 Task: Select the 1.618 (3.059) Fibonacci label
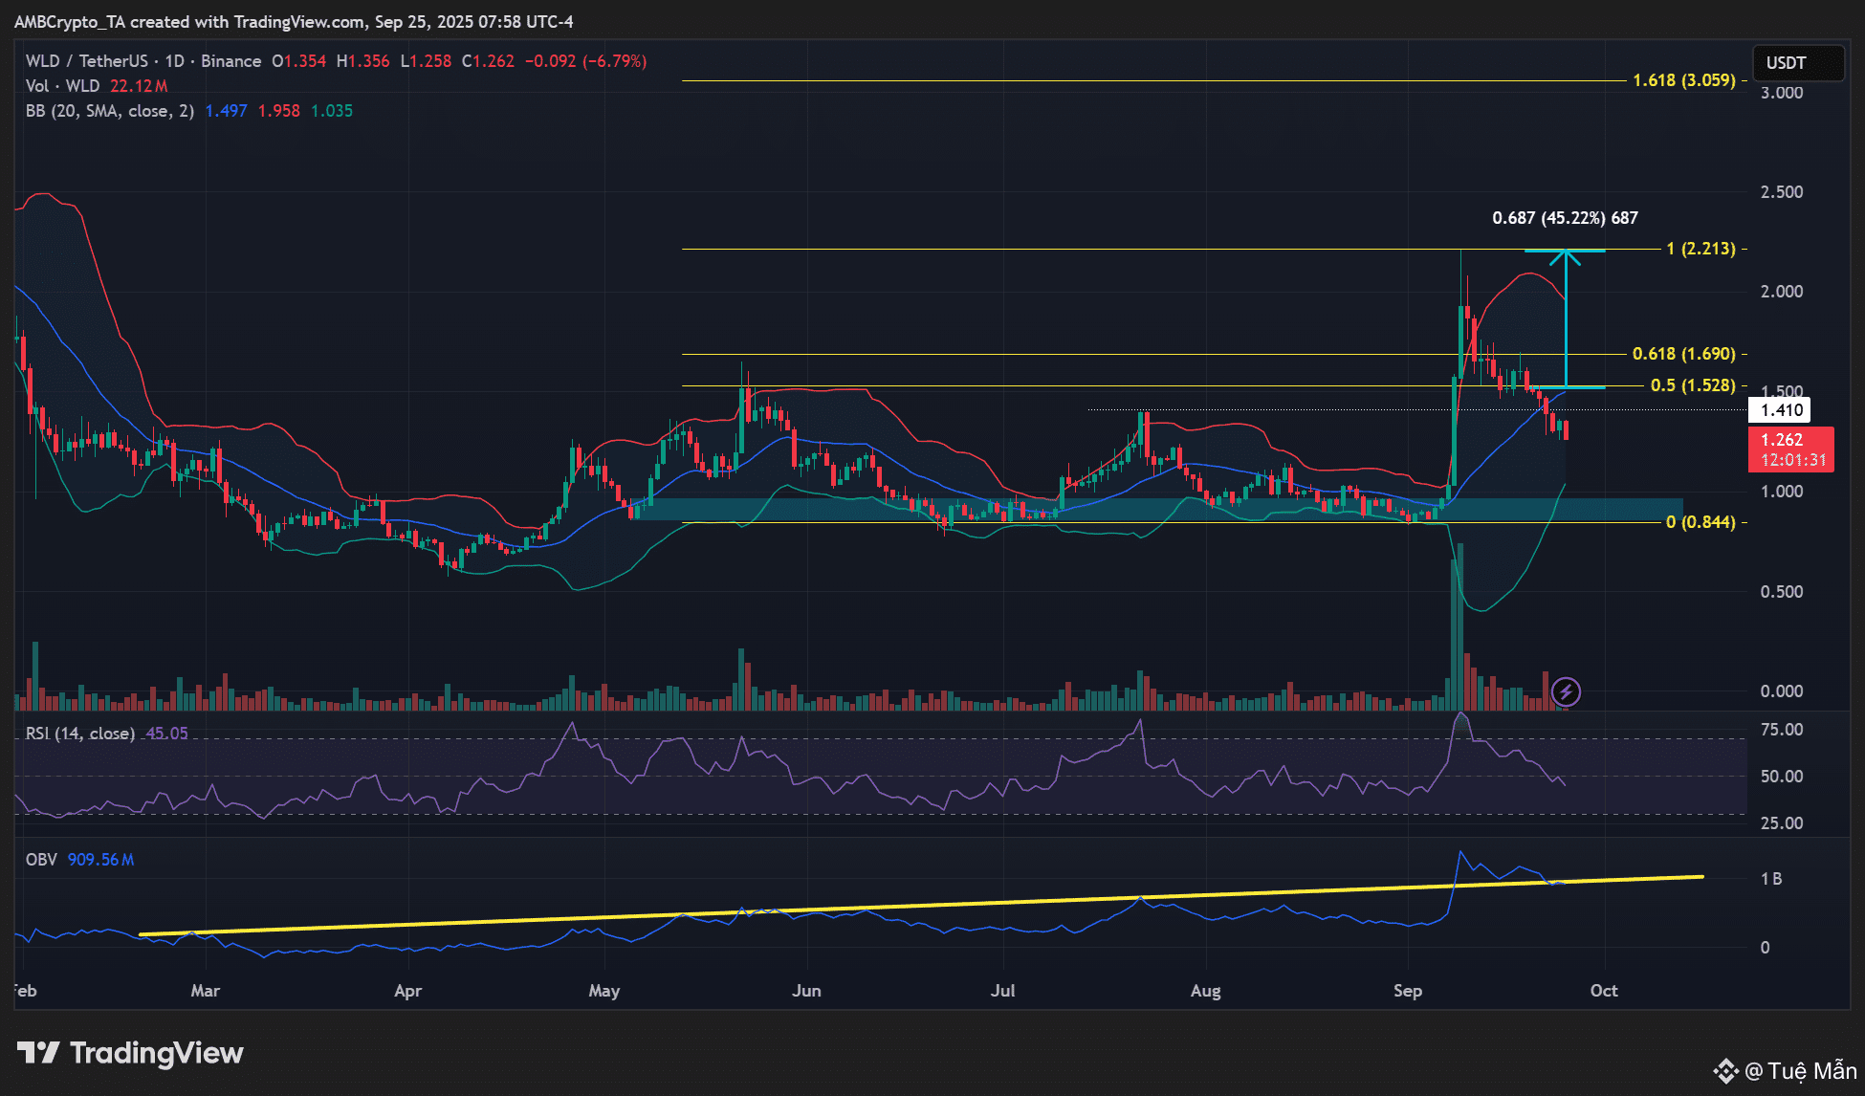[1684, 80]
